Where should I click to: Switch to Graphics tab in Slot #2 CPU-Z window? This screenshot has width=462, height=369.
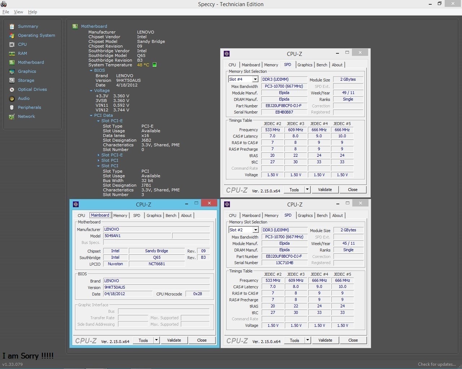[x=305, y=215]
